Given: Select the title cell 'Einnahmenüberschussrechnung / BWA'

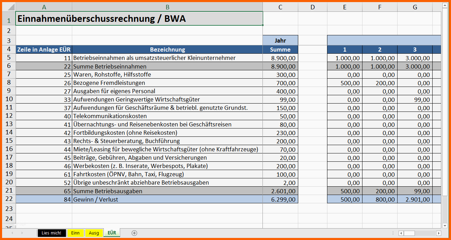Looking at the screenshot, I should 139,18.
